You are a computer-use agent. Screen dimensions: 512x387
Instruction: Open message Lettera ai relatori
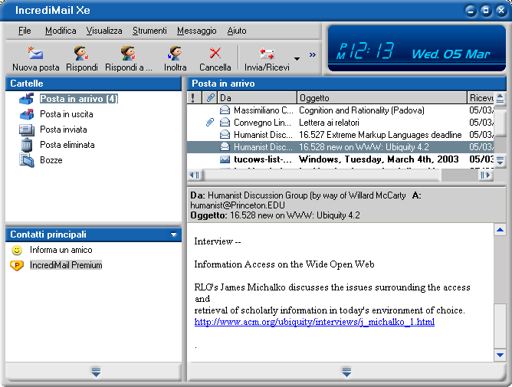click(329, 123)
